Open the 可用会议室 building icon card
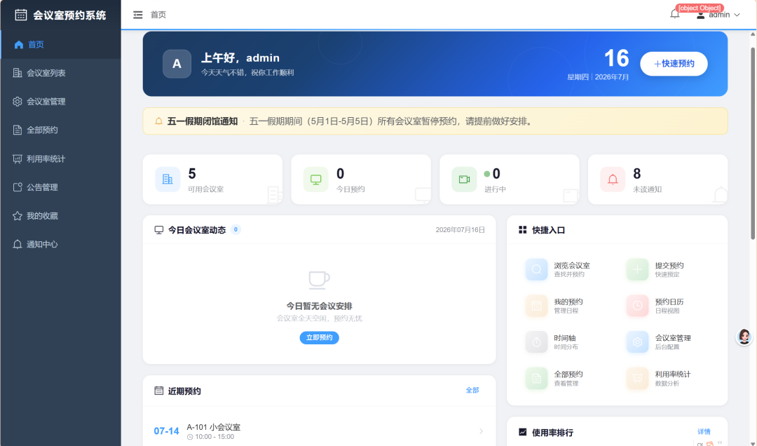The height and width of the screenshot is (446, 757). tap(168, 180)
